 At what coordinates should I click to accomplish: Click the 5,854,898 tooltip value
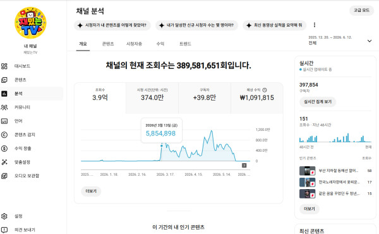pyautogui.click(x=160, y=133)
